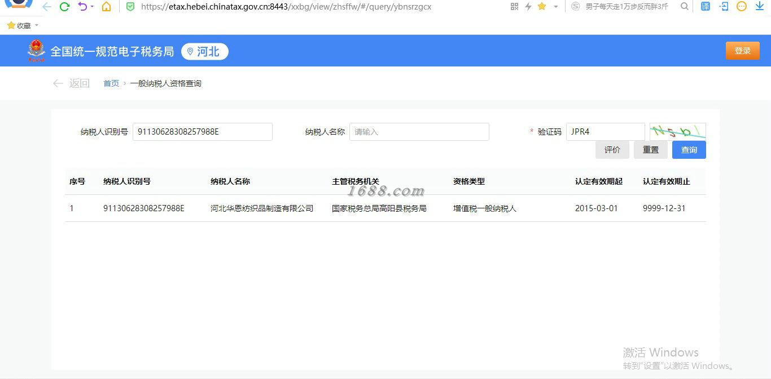771x379 pixels.
Task: Click the blue 查询 button
Action: pyautogui.click(x=689, y=150)
